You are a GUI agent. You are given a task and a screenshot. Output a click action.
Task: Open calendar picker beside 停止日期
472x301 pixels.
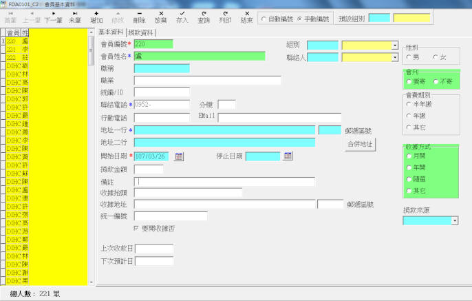pyautogui.click(x=288, y=156)
